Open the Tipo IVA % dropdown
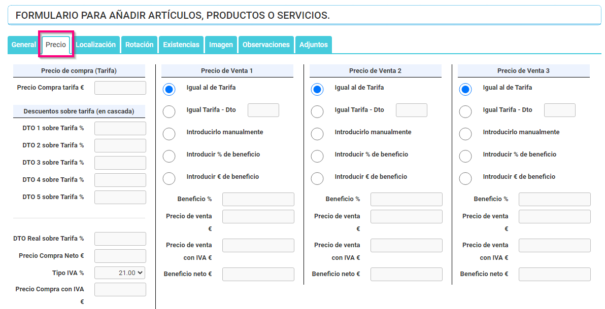The width and height of the screenshot is (605, 309). (x=120, y=273)
